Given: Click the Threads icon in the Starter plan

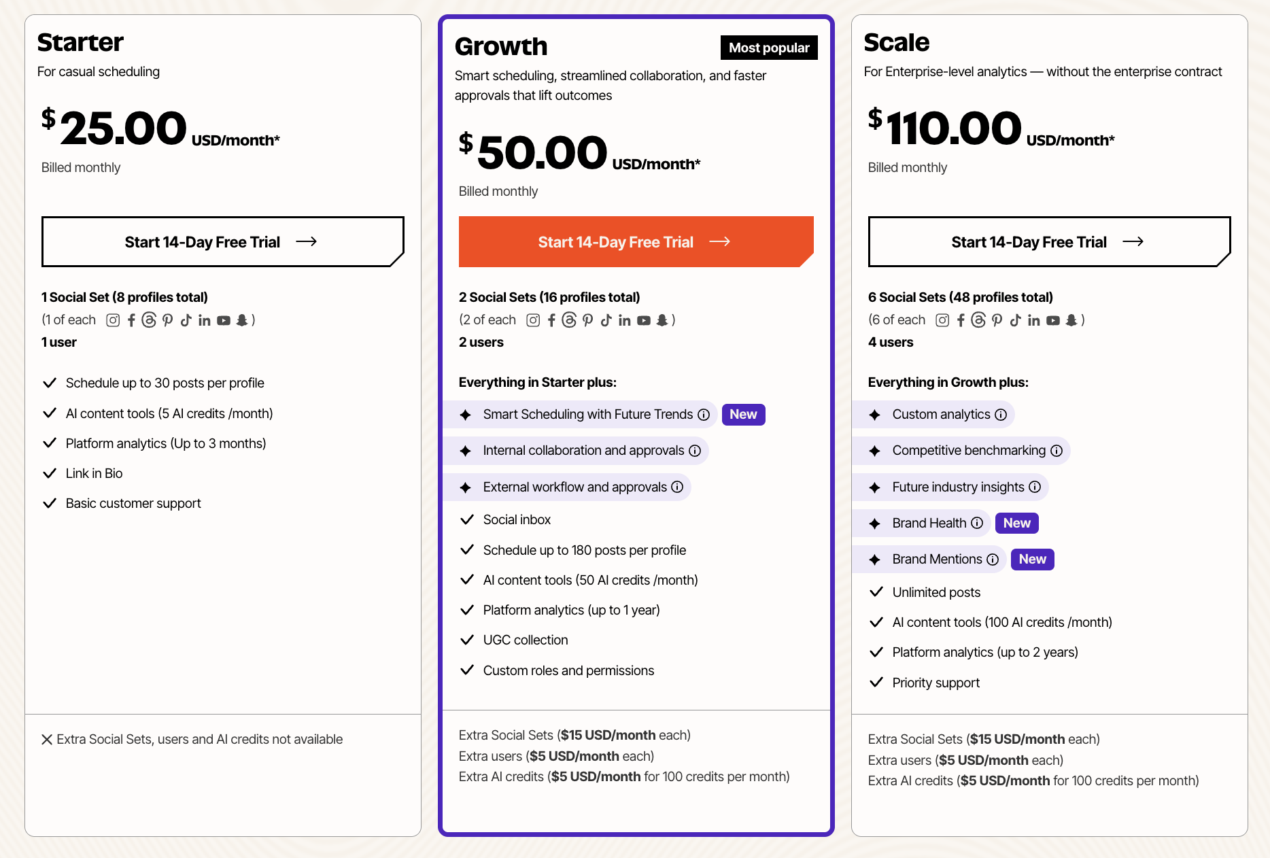Looking at the screenshot, I should (x=150, y=320).
